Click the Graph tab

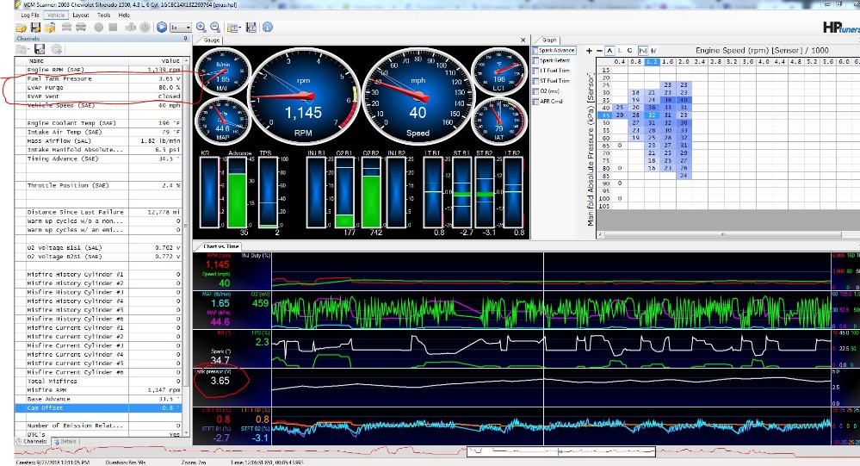(x=548, y=40)
